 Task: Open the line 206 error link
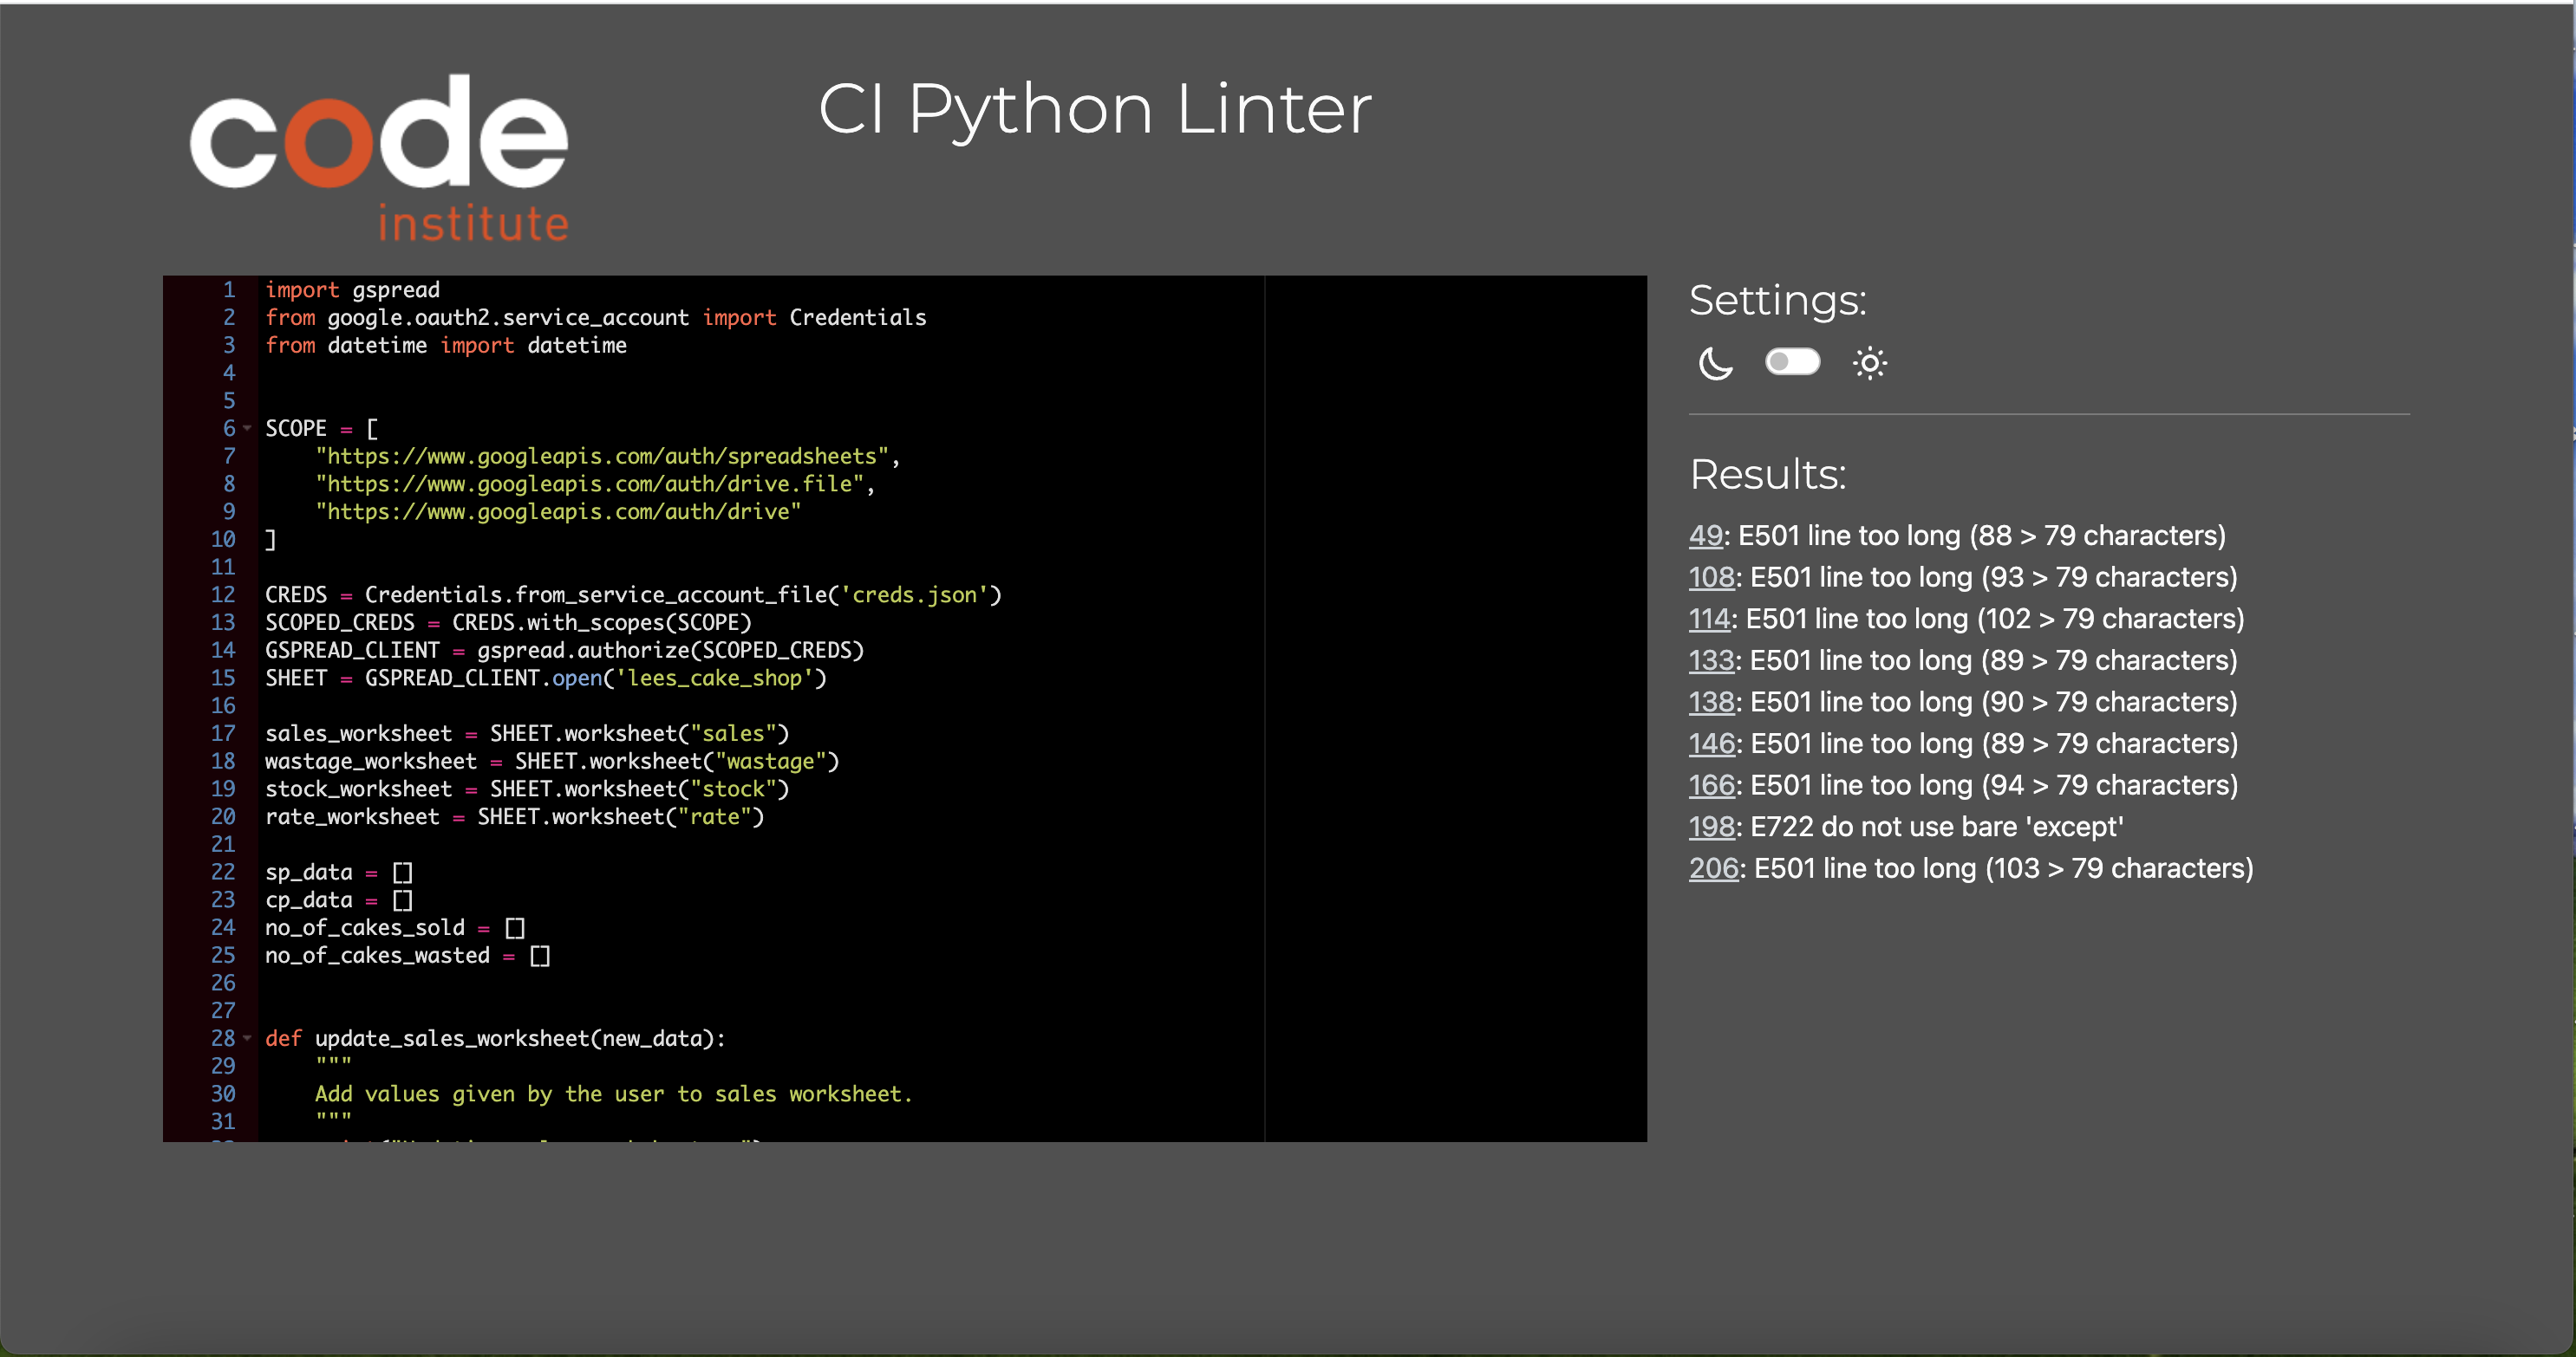pos(1713,868)
